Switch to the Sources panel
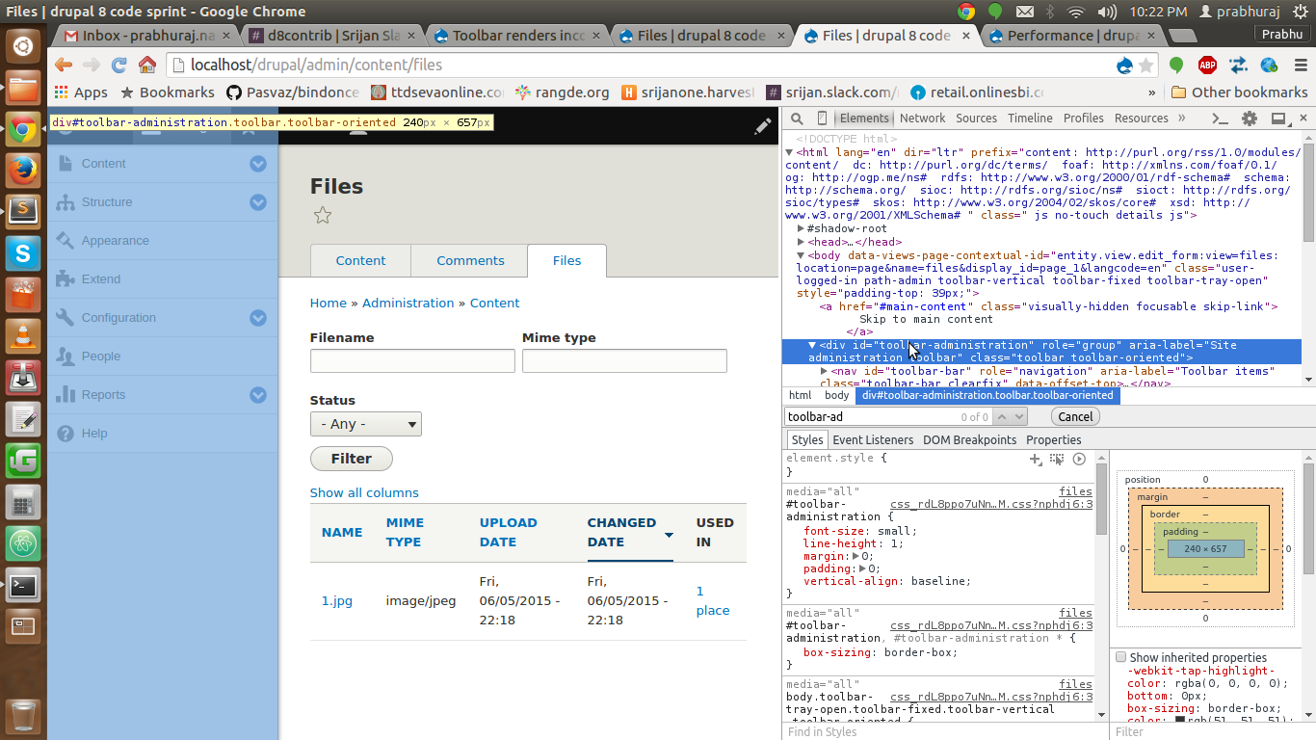 pos(977,119)
